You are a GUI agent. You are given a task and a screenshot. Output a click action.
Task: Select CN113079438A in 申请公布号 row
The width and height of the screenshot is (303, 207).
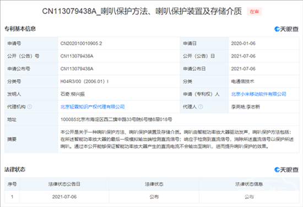[x=77, y=69]
